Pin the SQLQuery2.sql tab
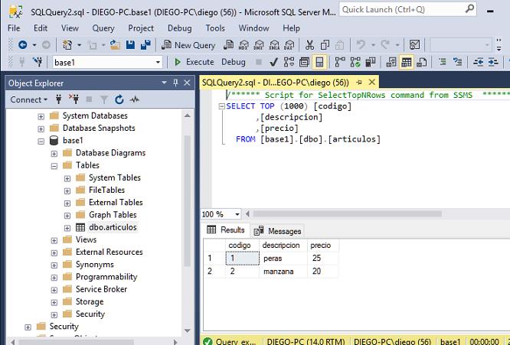 click(359, 83)
